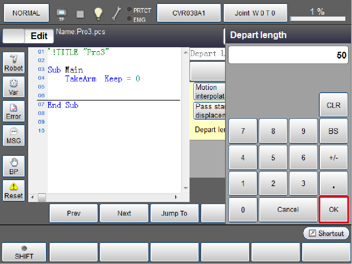Open the CVR038A1 robot selector
Screen dimensions: 352x264
tap(189, 13)
